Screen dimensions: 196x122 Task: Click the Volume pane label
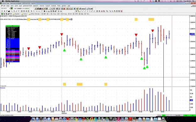click(3, 88)
